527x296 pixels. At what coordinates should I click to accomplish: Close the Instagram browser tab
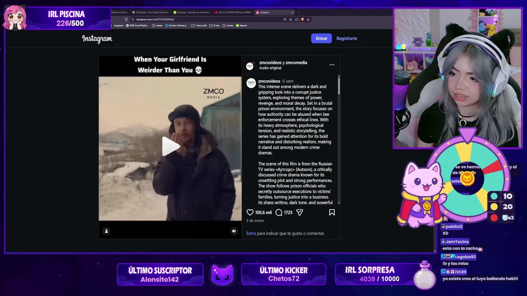(x=292, y=12)
